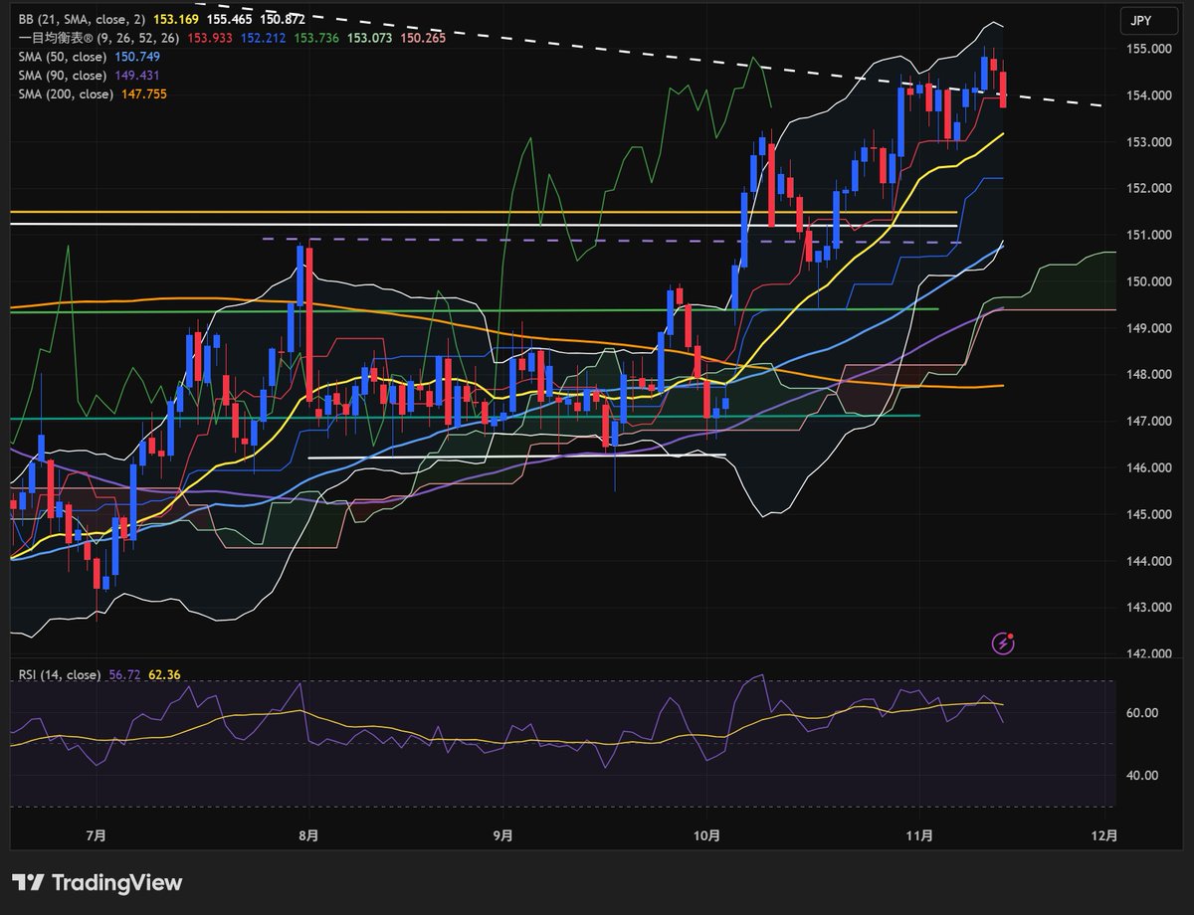Click the 8月 time axis label
Screen dimensions: 1194x915
pos(309,835)
